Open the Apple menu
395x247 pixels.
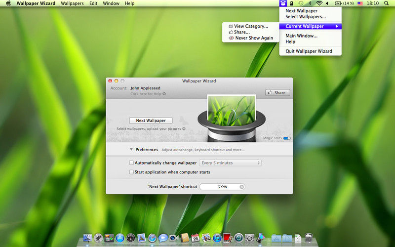(8, 3)
